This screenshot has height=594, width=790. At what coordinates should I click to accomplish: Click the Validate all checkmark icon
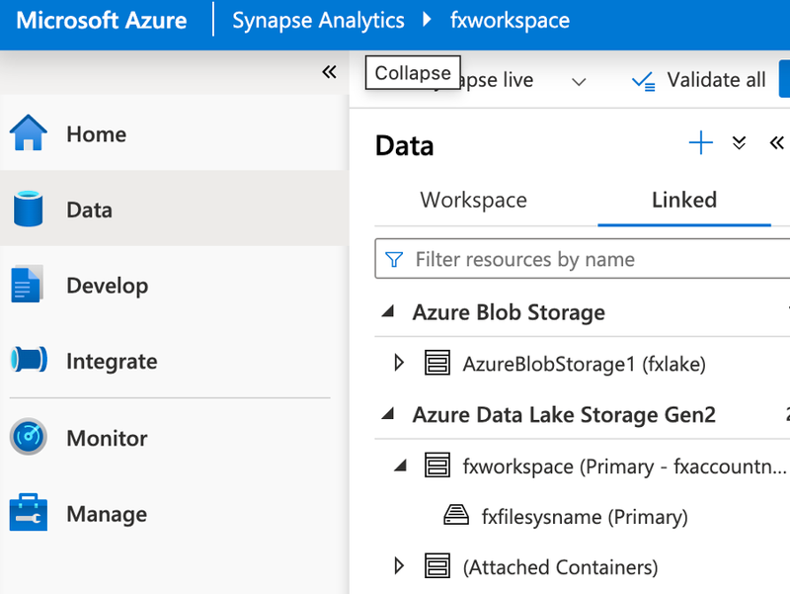(644, 81)
